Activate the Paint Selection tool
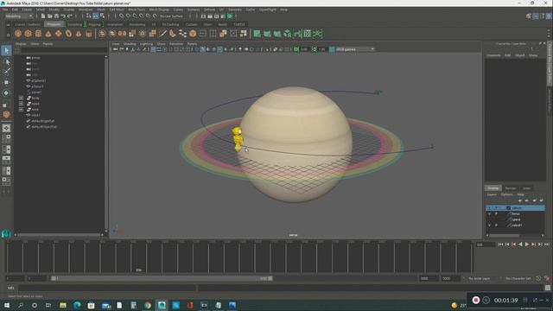553x311 pixels. [6, 72]
